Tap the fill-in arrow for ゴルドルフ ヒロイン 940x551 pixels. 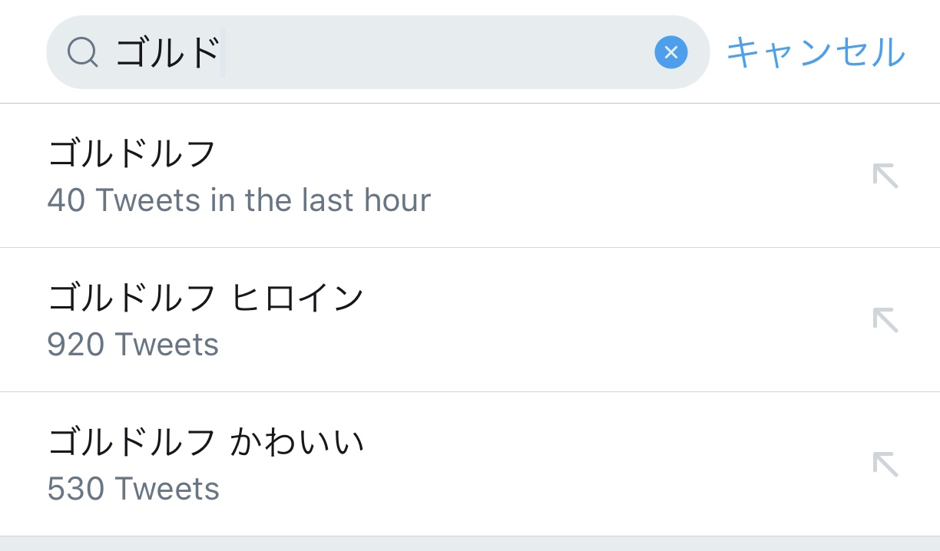(885, 319)
